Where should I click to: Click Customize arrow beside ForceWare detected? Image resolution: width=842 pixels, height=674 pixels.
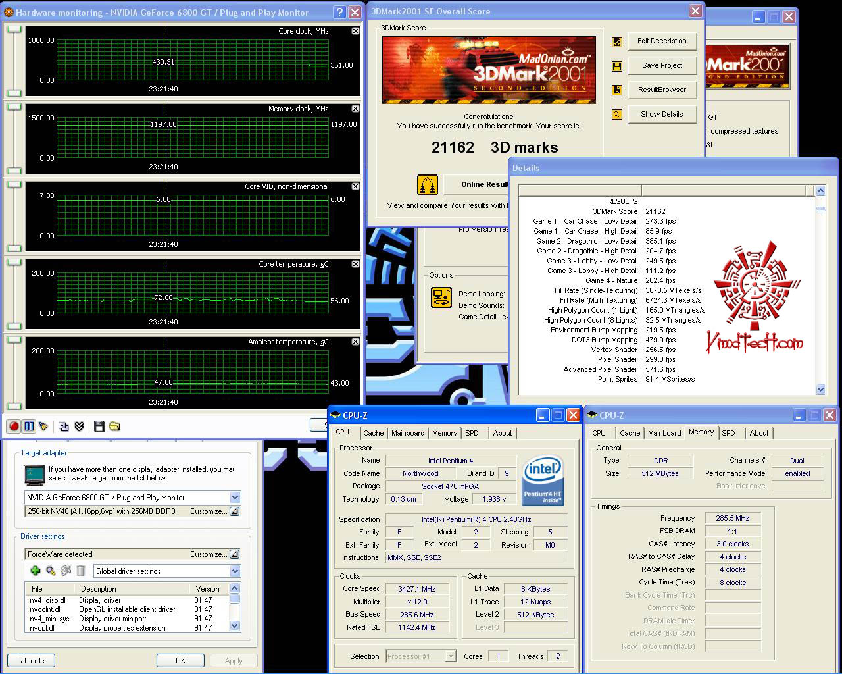(x=234, y=554)
